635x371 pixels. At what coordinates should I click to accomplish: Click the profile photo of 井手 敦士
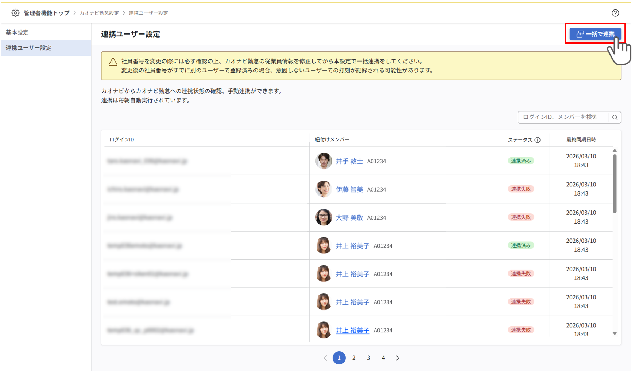[324, 161]
